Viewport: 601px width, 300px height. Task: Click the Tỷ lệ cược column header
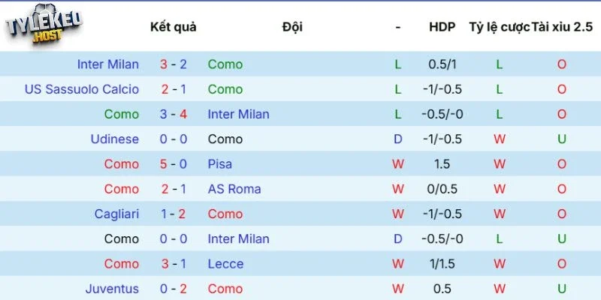point(499,27)
